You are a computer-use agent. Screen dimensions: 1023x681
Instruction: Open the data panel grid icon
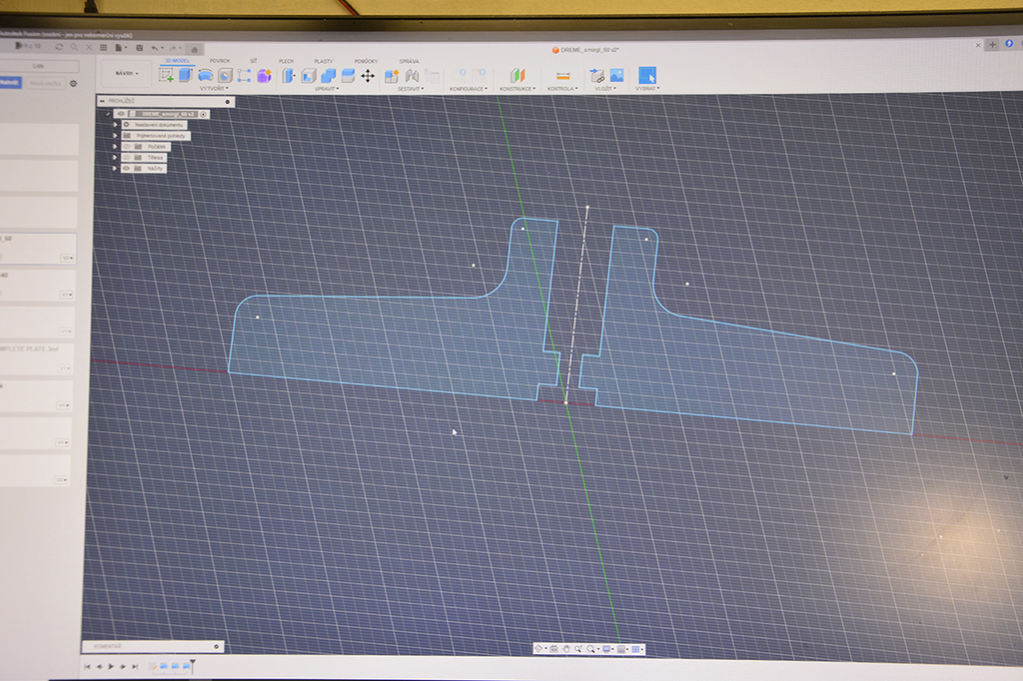point(103,48)
